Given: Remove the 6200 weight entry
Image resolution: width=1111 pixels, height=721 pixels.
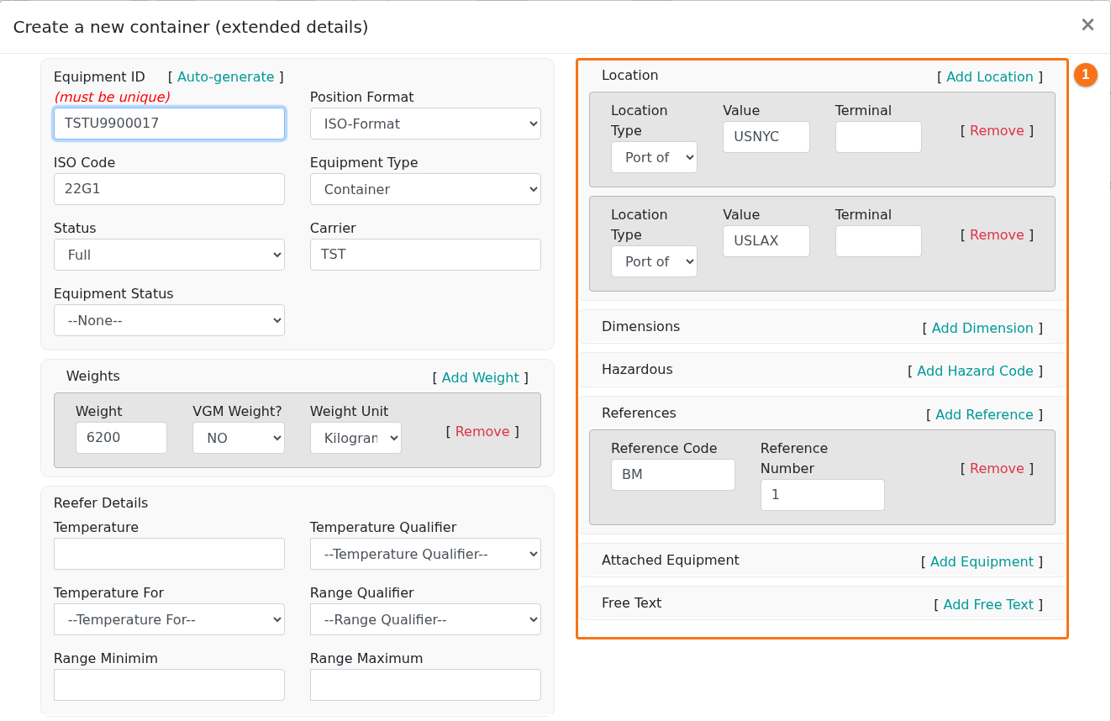Looking at the screenshot, I should click(482, 431).
